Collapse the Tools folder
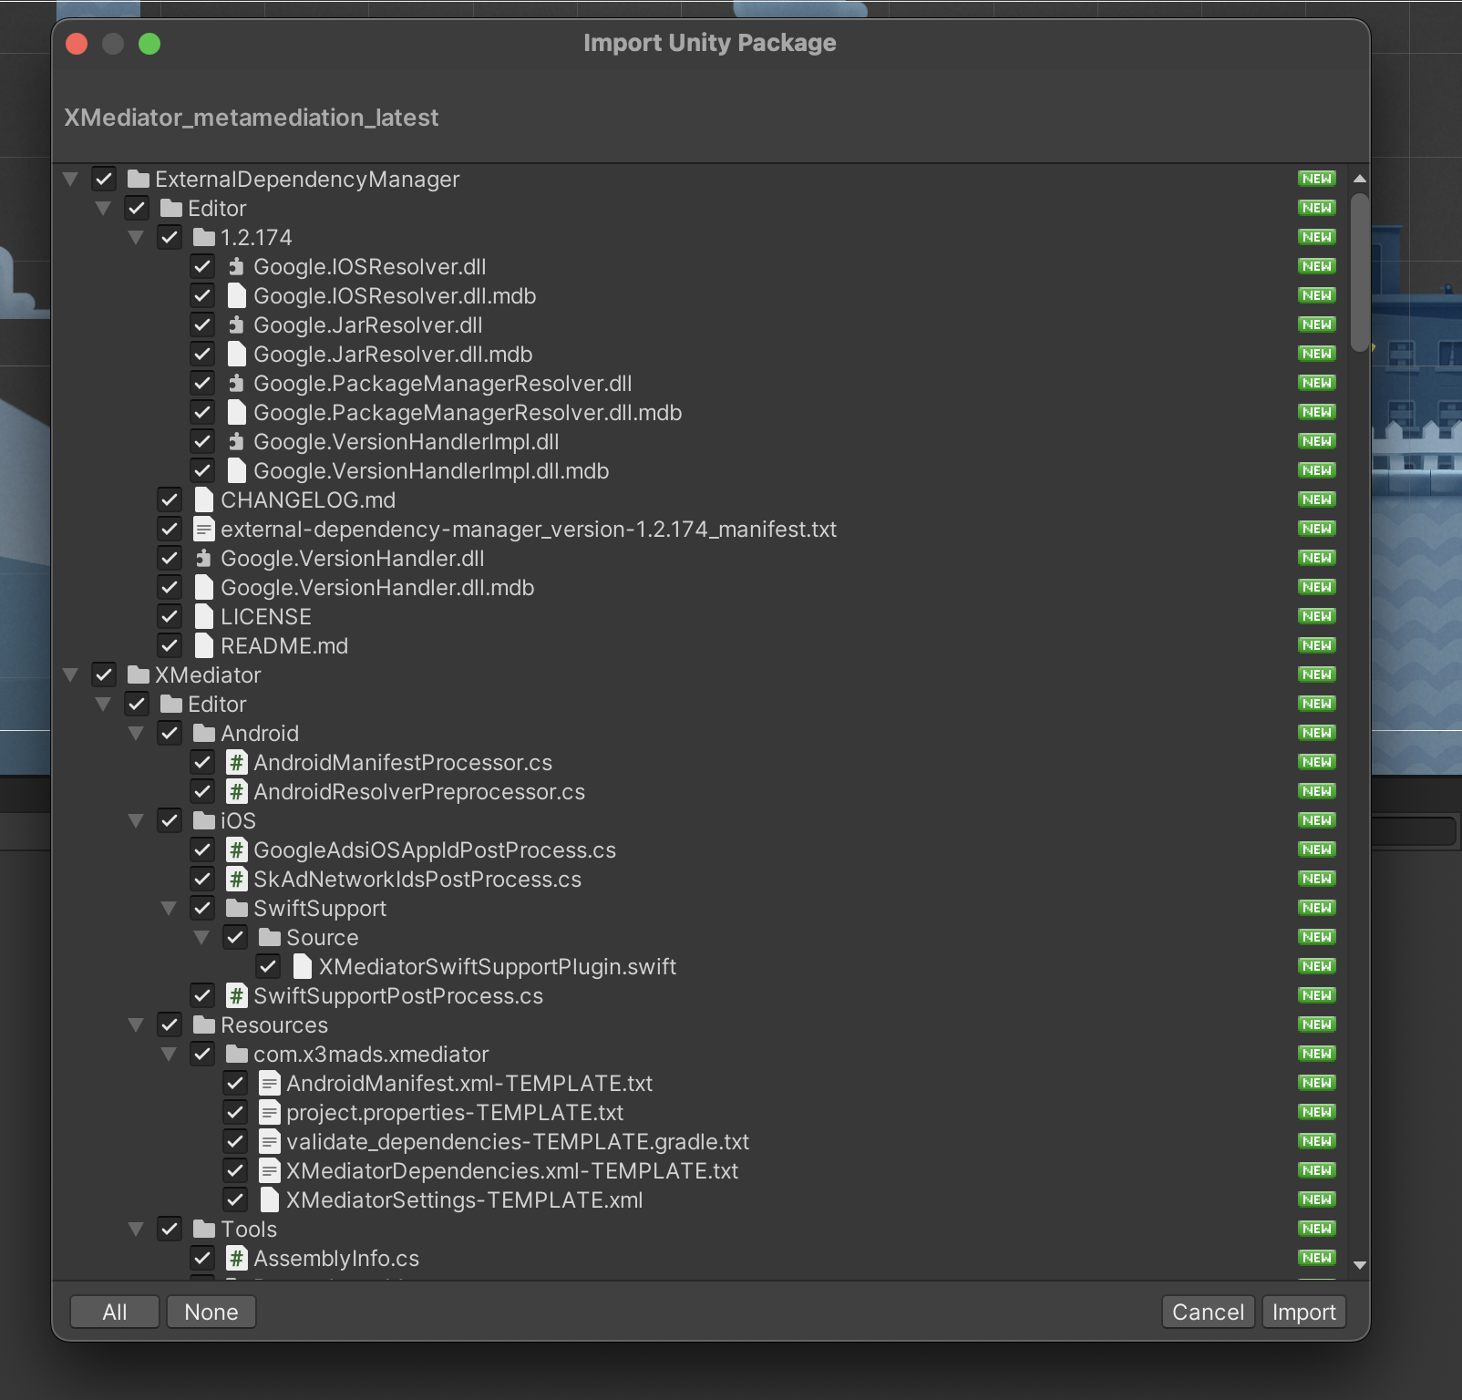 [136, 1229]
